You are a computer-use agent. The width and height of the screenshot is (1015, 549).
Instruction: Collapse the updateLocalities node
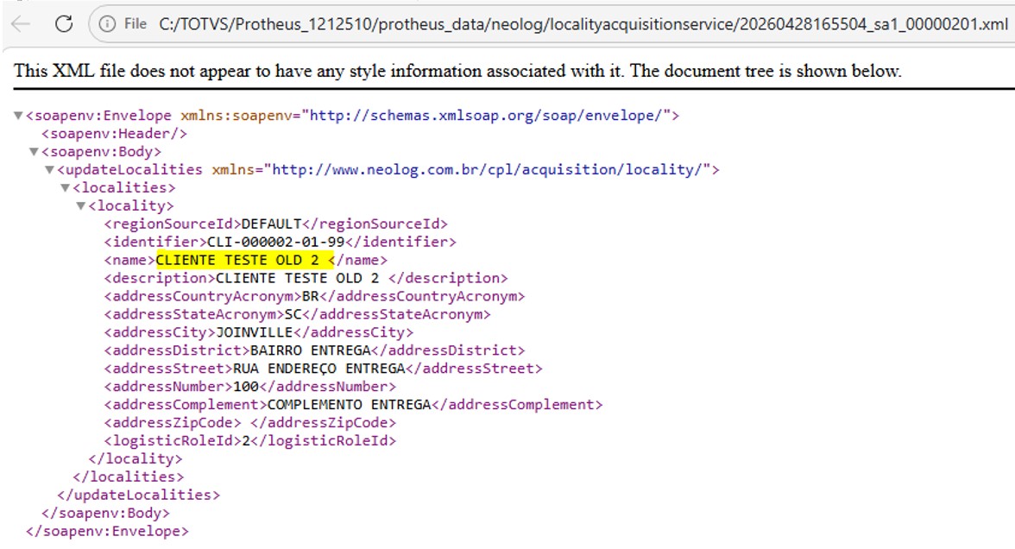point(49,170)
